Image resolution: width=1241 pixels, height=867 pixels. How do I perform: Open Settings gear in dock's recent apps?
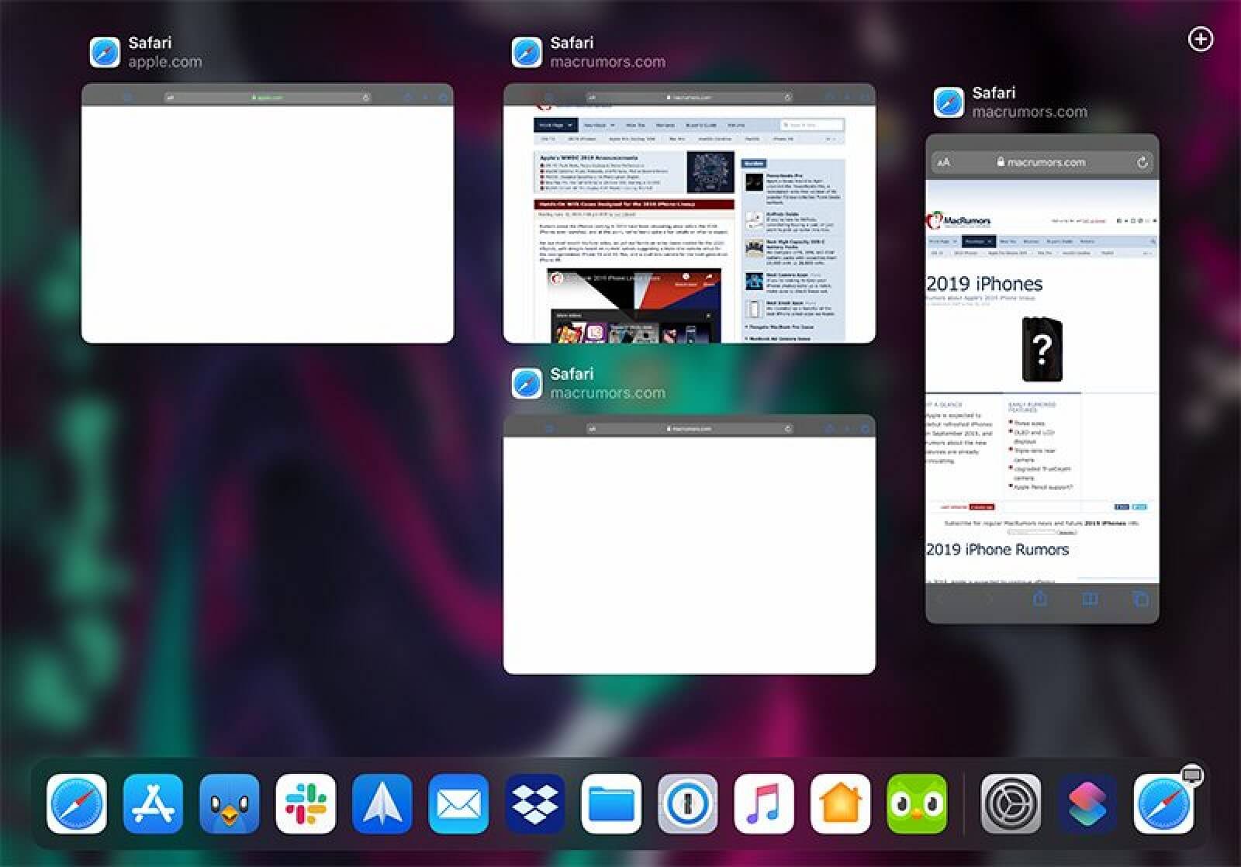(x=1011, y=804)
